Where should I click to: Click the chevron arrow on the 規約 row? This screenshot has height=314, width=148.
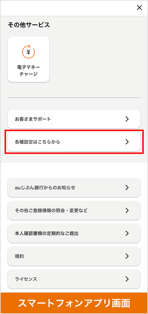click(x=127, y=256)
